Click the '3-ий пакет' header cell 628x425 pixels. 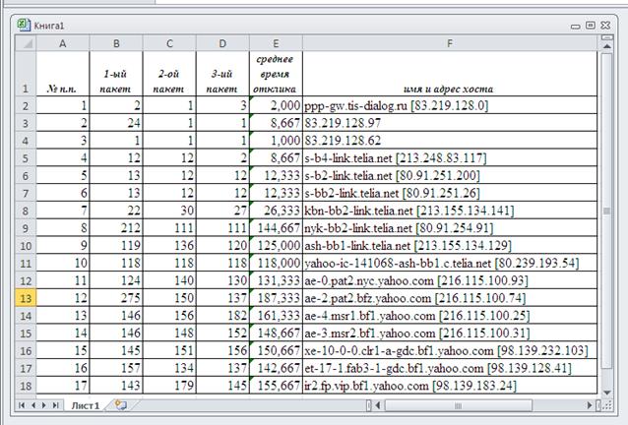click(222, 74)
